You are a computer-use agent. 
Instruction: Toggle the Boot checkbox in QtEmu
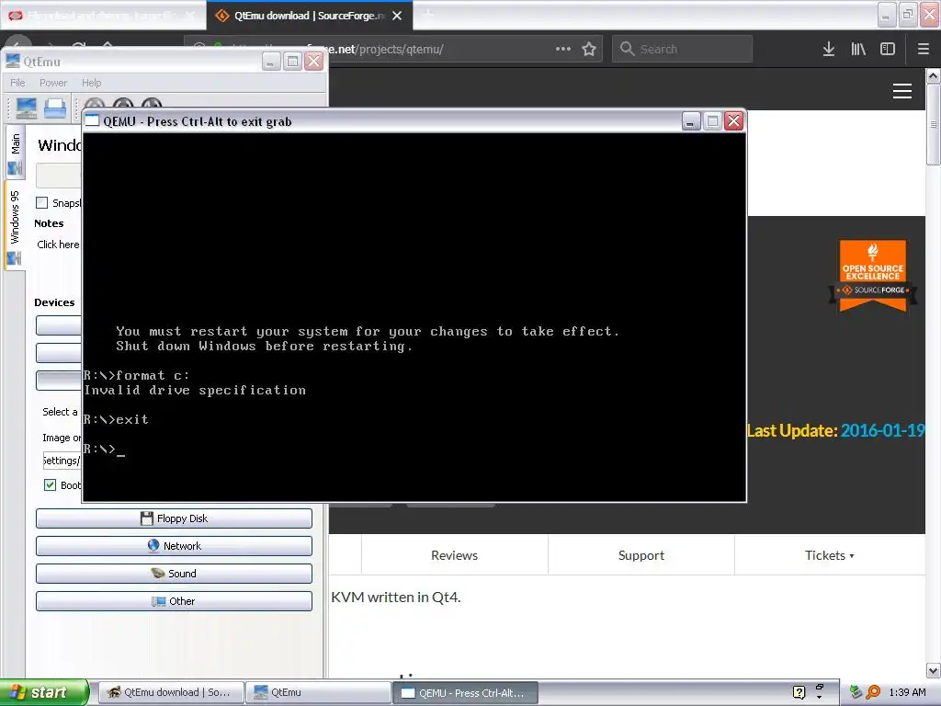[51, 485]
